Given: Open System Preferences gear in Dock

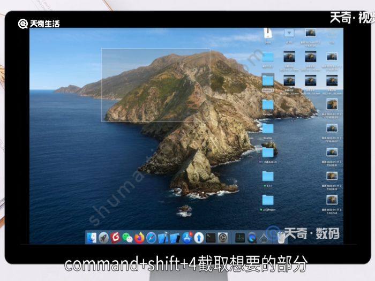Looking at the screenshot, I should 223,238.
